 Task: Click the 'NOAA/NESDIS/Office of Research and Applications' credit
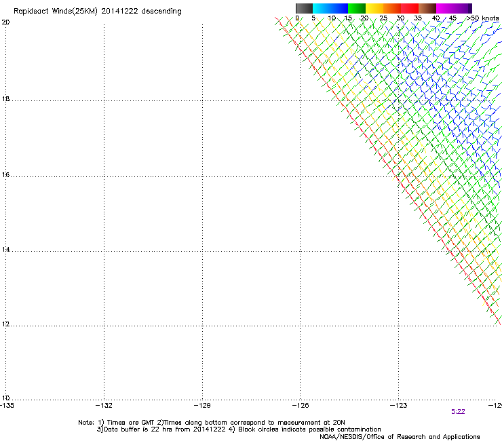tap(400, 437)
